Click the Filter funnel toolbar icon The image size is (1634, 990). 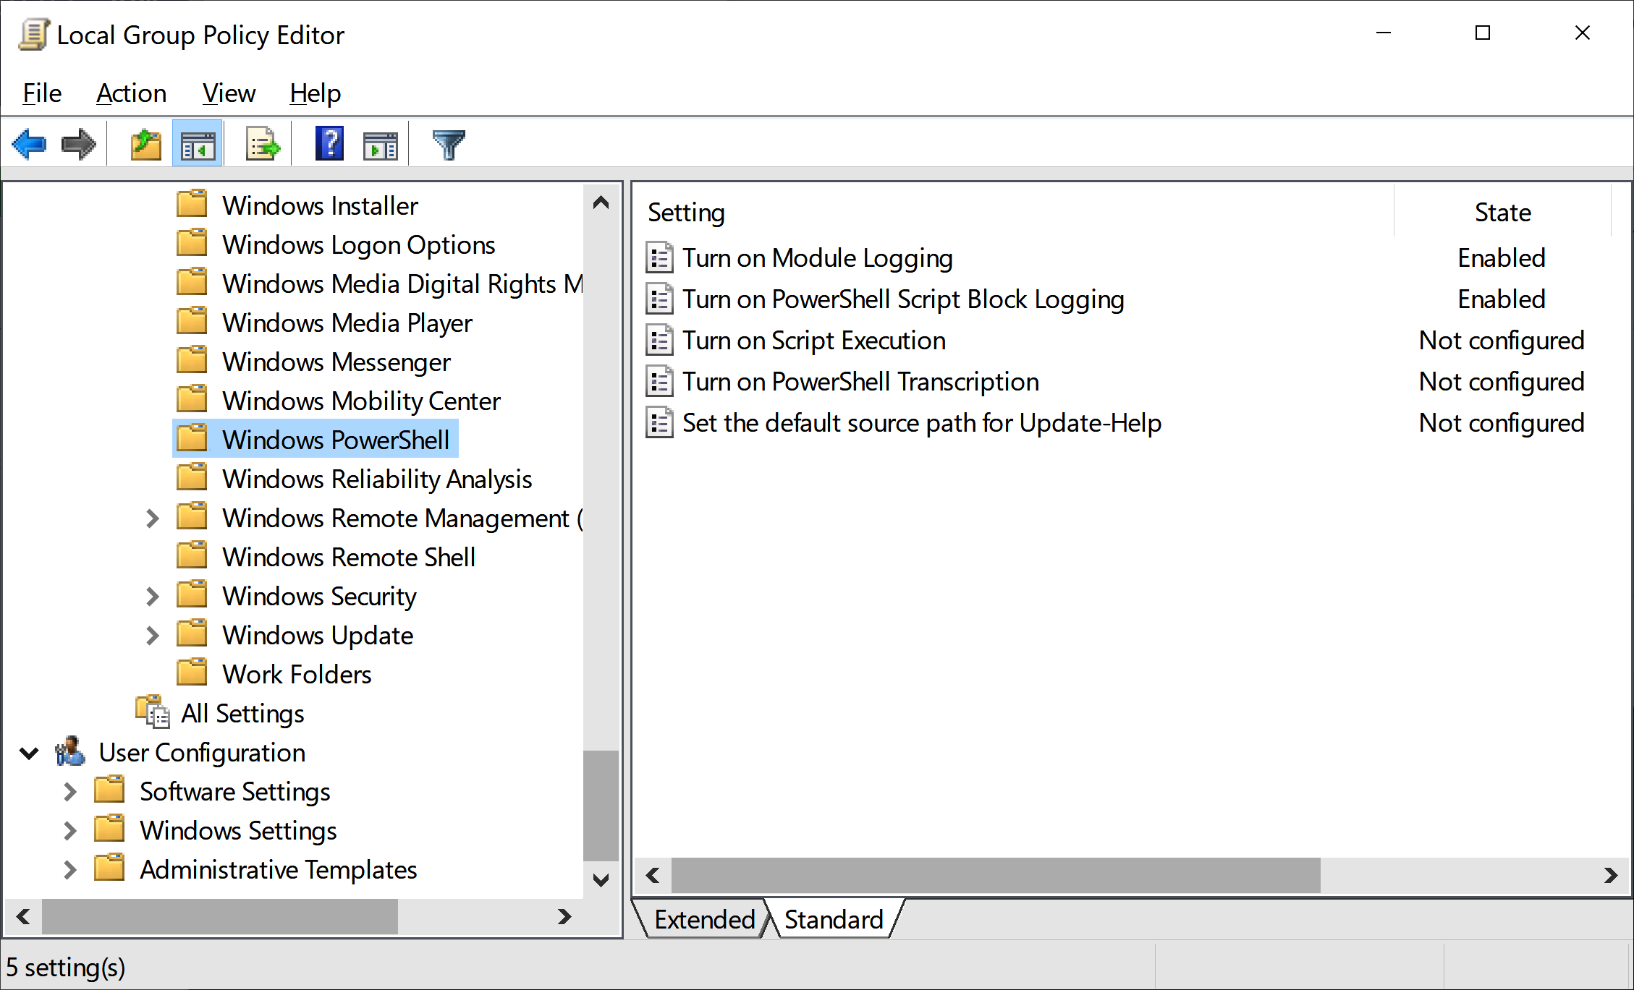click(449, 144)
